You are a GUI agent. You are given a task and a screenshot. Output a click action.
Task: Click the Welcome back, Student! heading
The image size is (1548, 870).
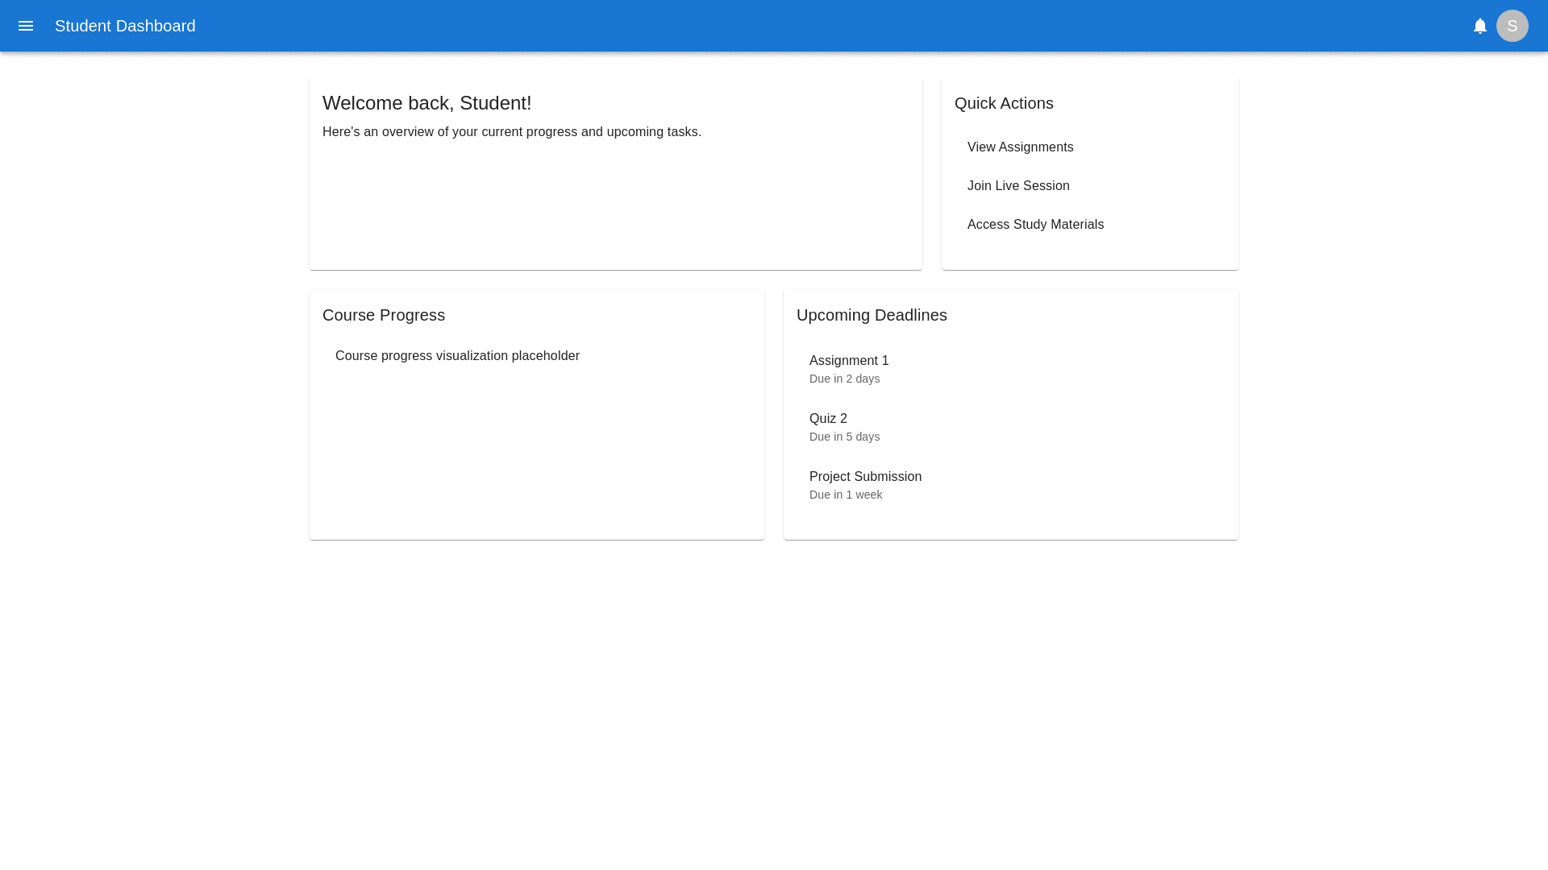(427, 103)
